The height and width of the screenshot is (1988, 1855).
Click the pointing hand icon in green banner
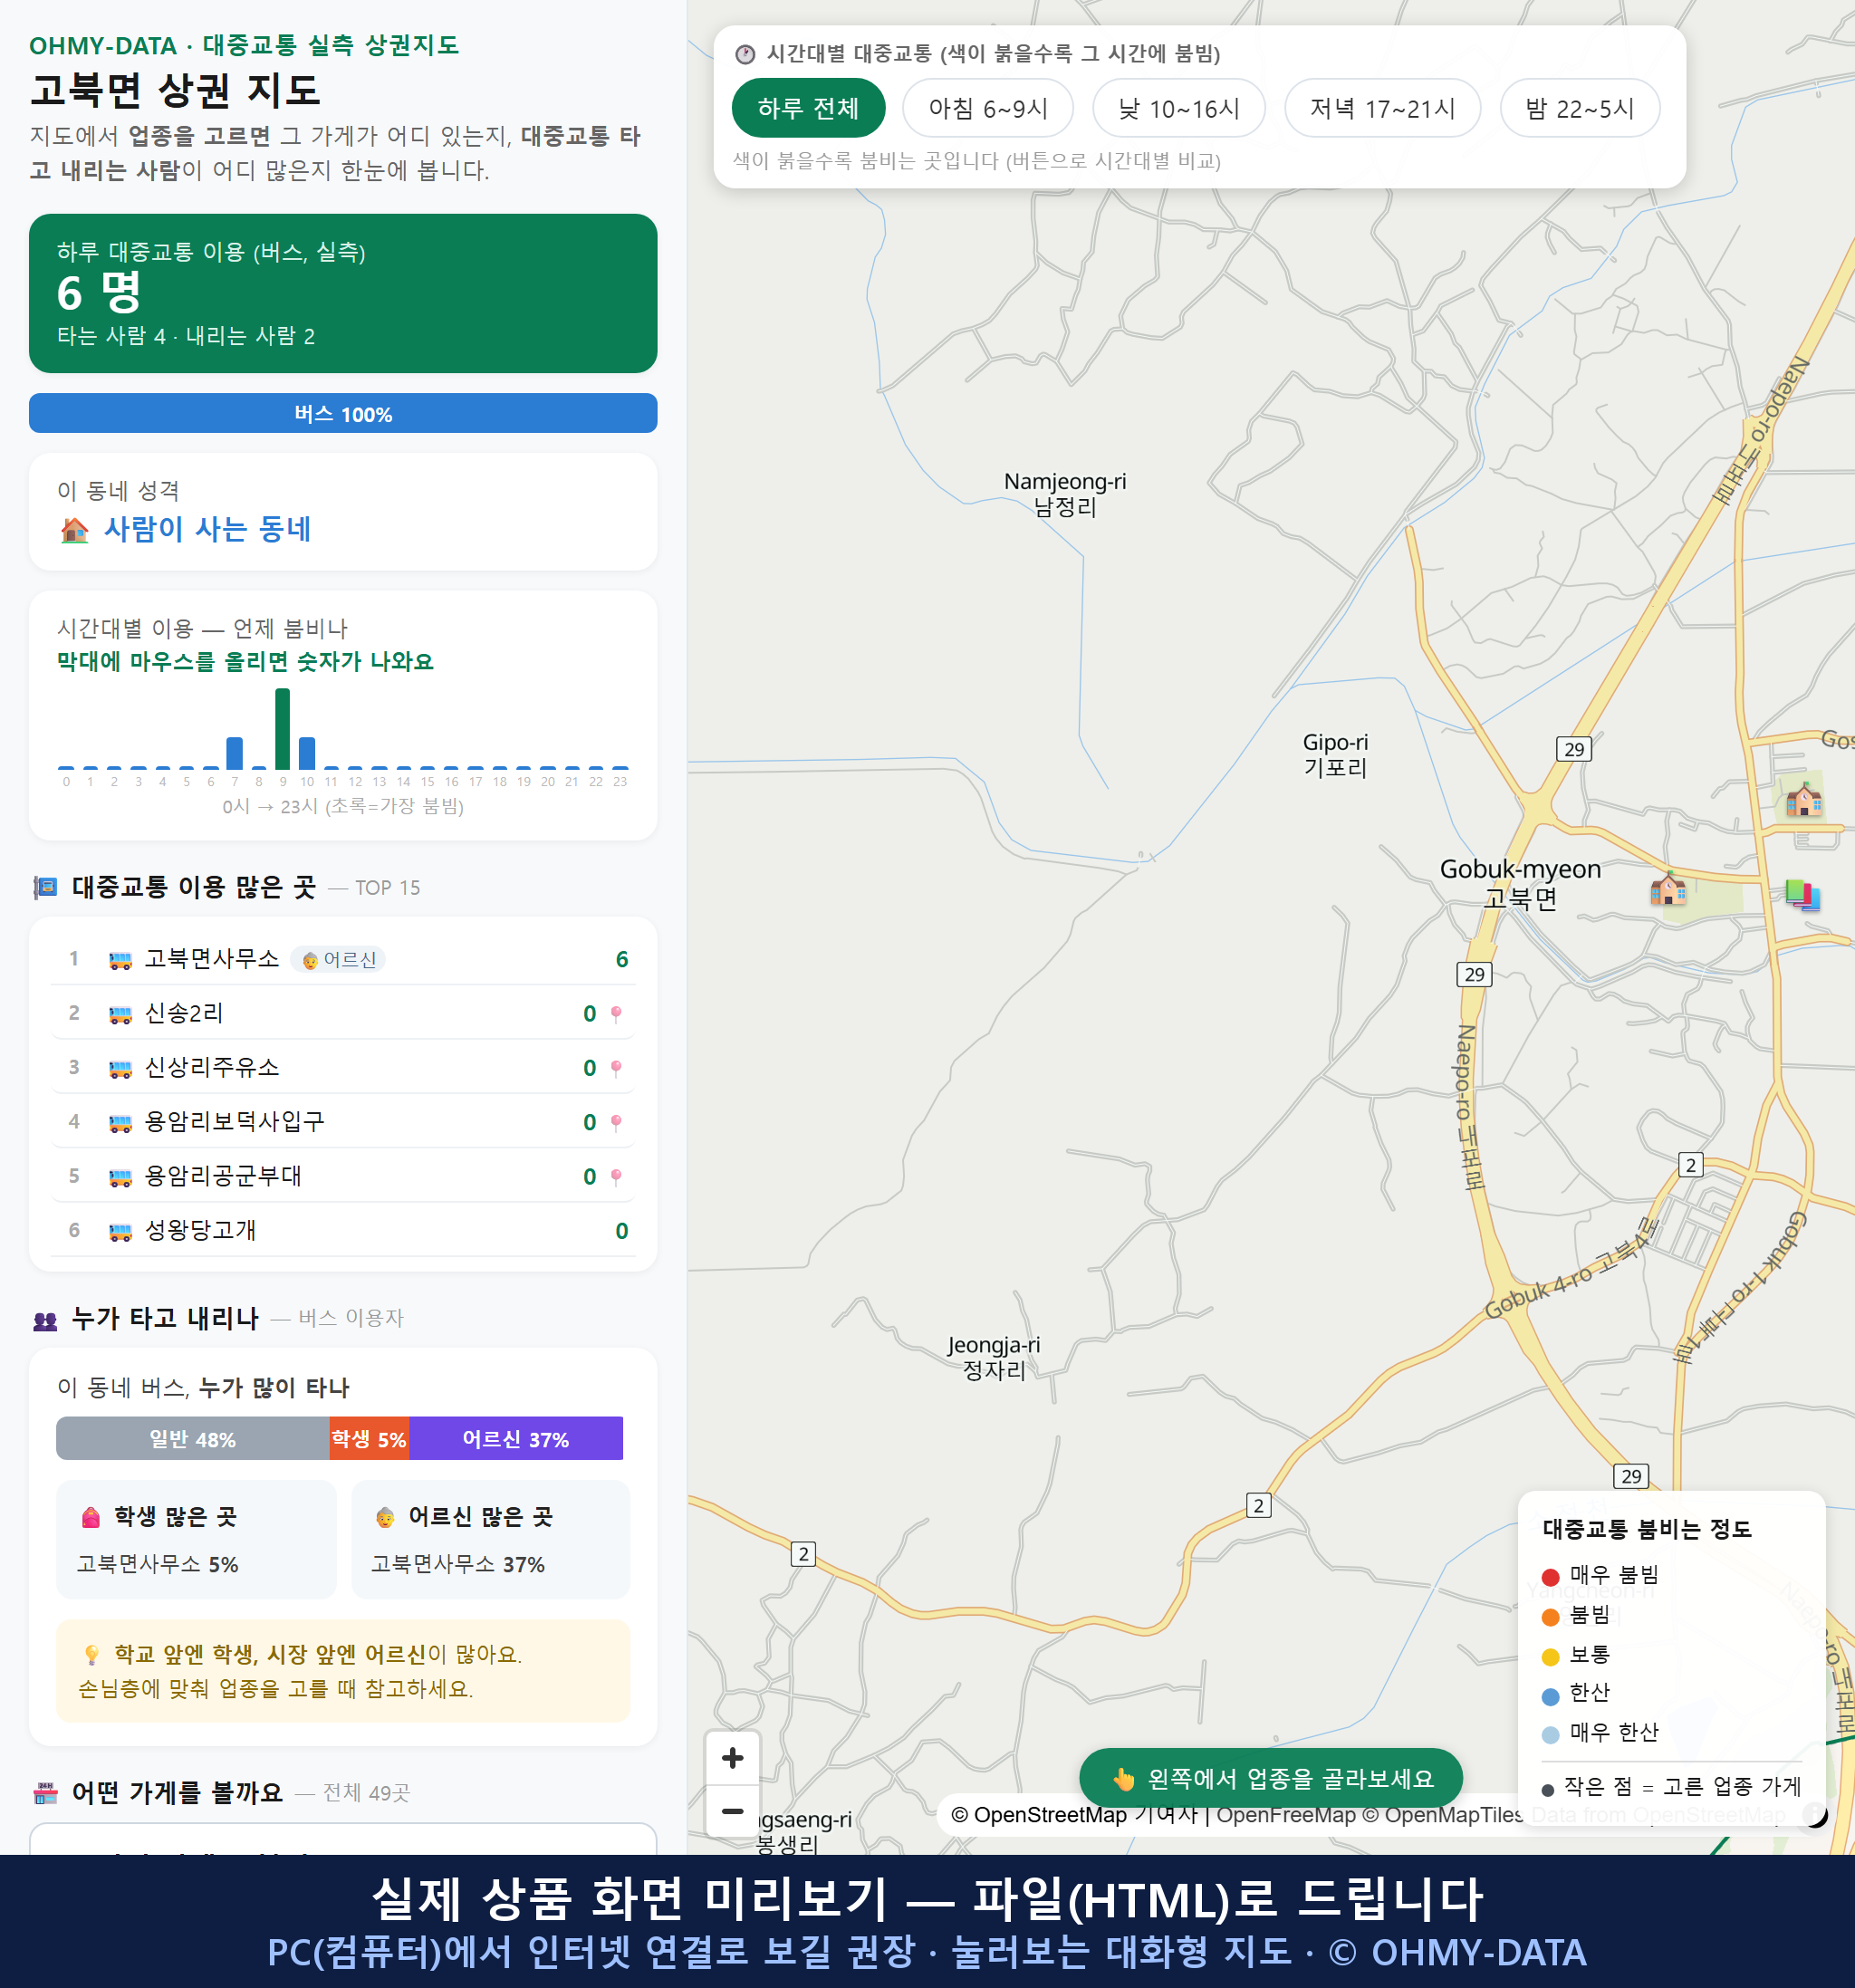(1124, 1779)
